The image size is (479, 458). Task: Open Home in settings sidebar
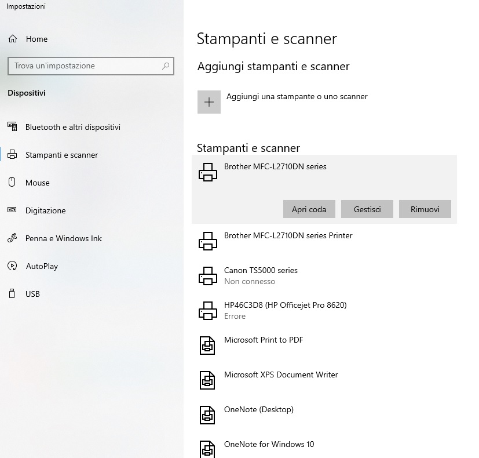[x=92, y=39]
